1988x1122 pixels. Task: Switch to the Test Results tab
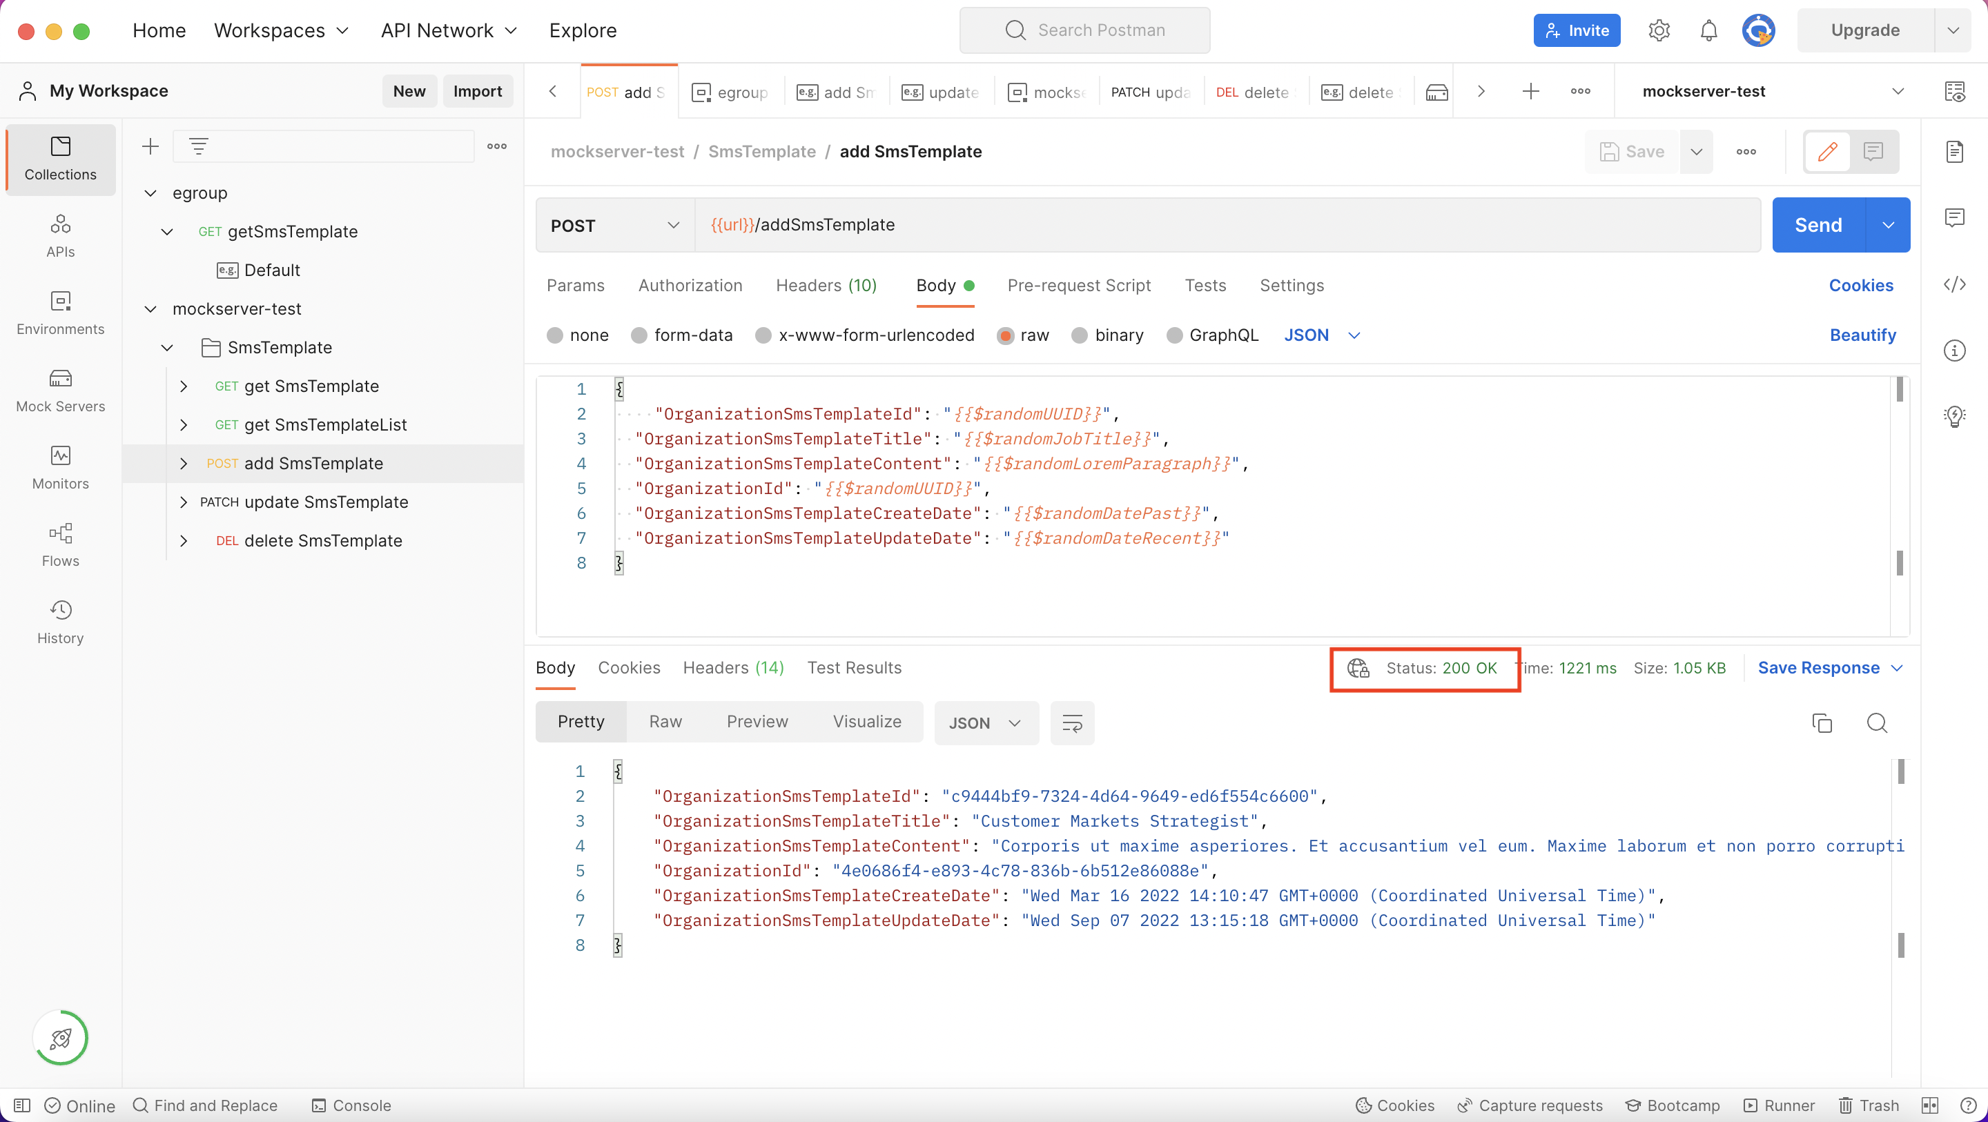[x=855, y=667]
